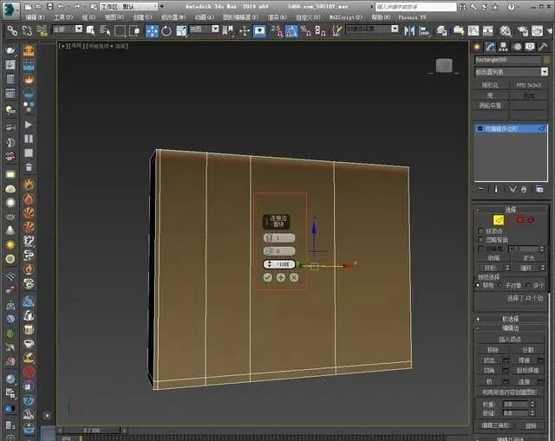Open the Phoenix FD menu
The width and height of the screenshot is (555, 441).
tap(413, 17)
